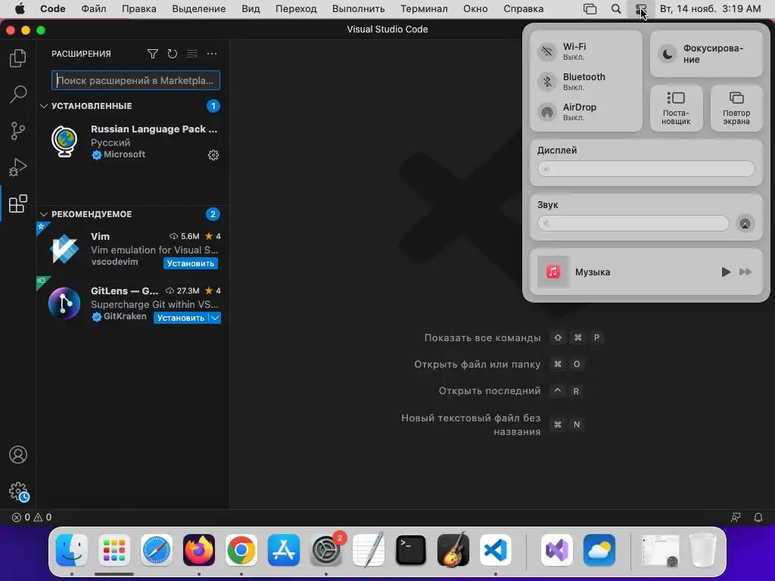
Task: Click the installed extensions count badge
Action: [x=213, y=106]
